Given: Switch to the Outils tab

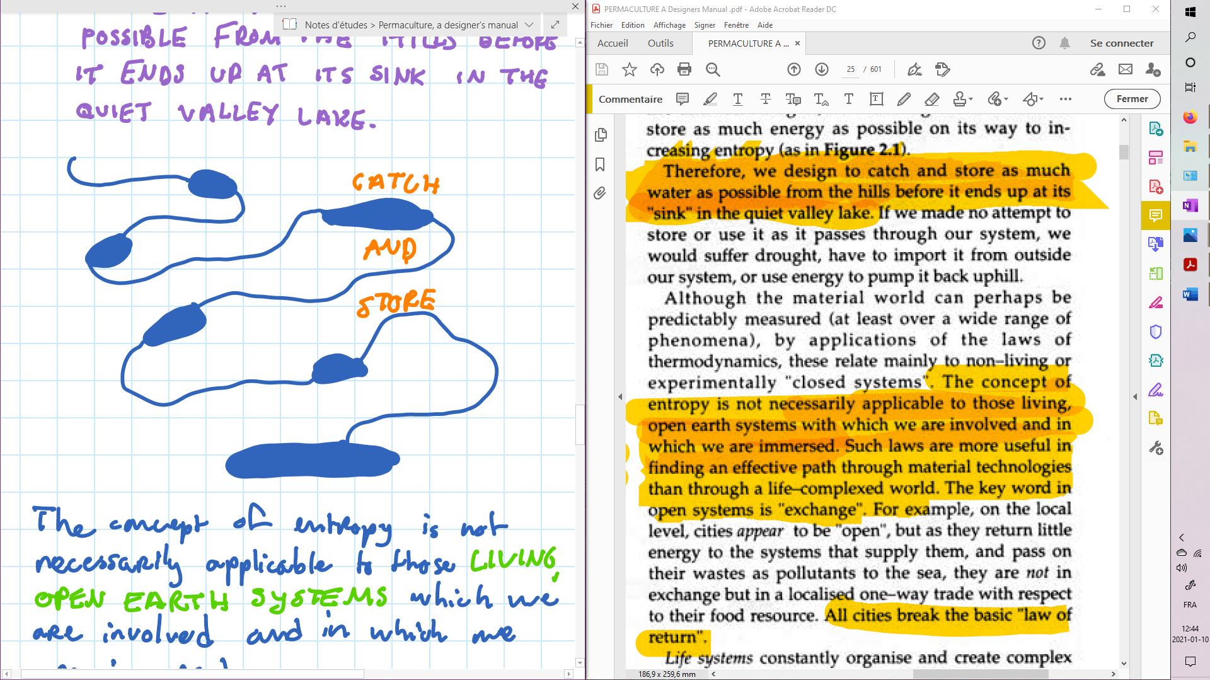Looking at the screenshot, I should coord(660,43).
